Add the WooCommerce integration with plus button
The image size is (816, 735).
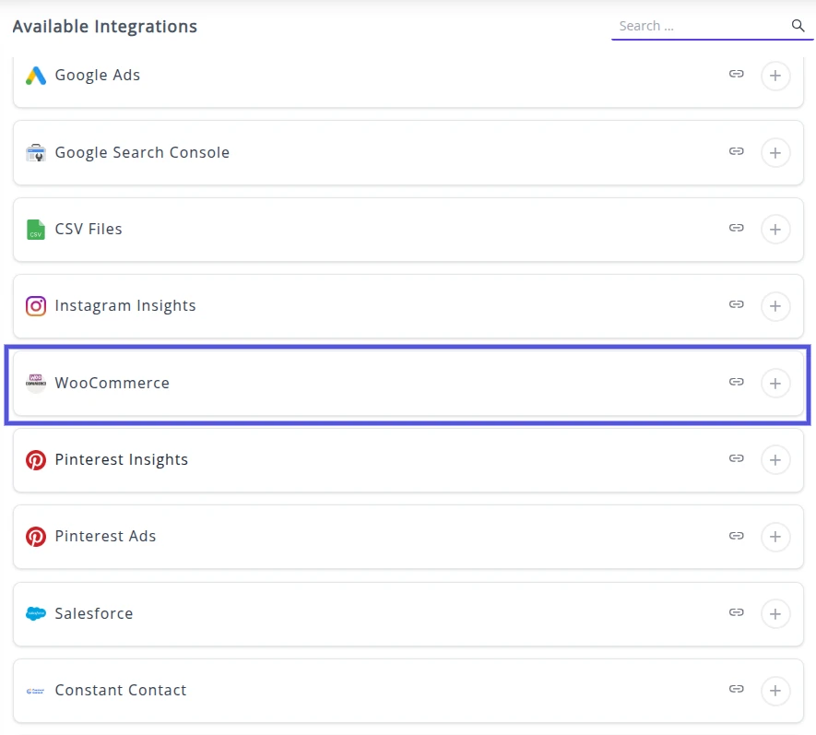[x=775, y=383]
